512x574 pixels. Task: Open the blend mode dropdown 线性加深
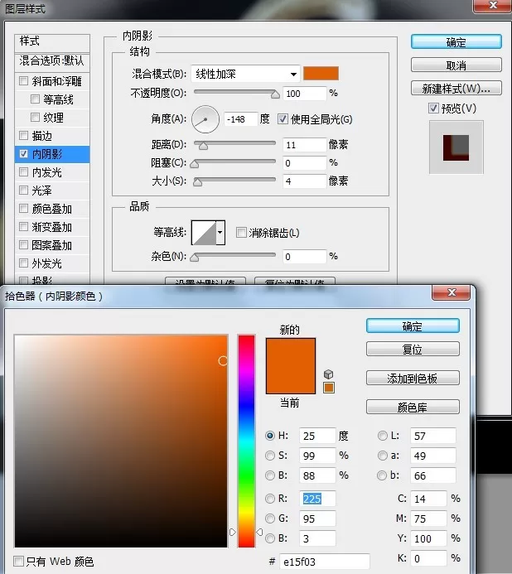246,75
